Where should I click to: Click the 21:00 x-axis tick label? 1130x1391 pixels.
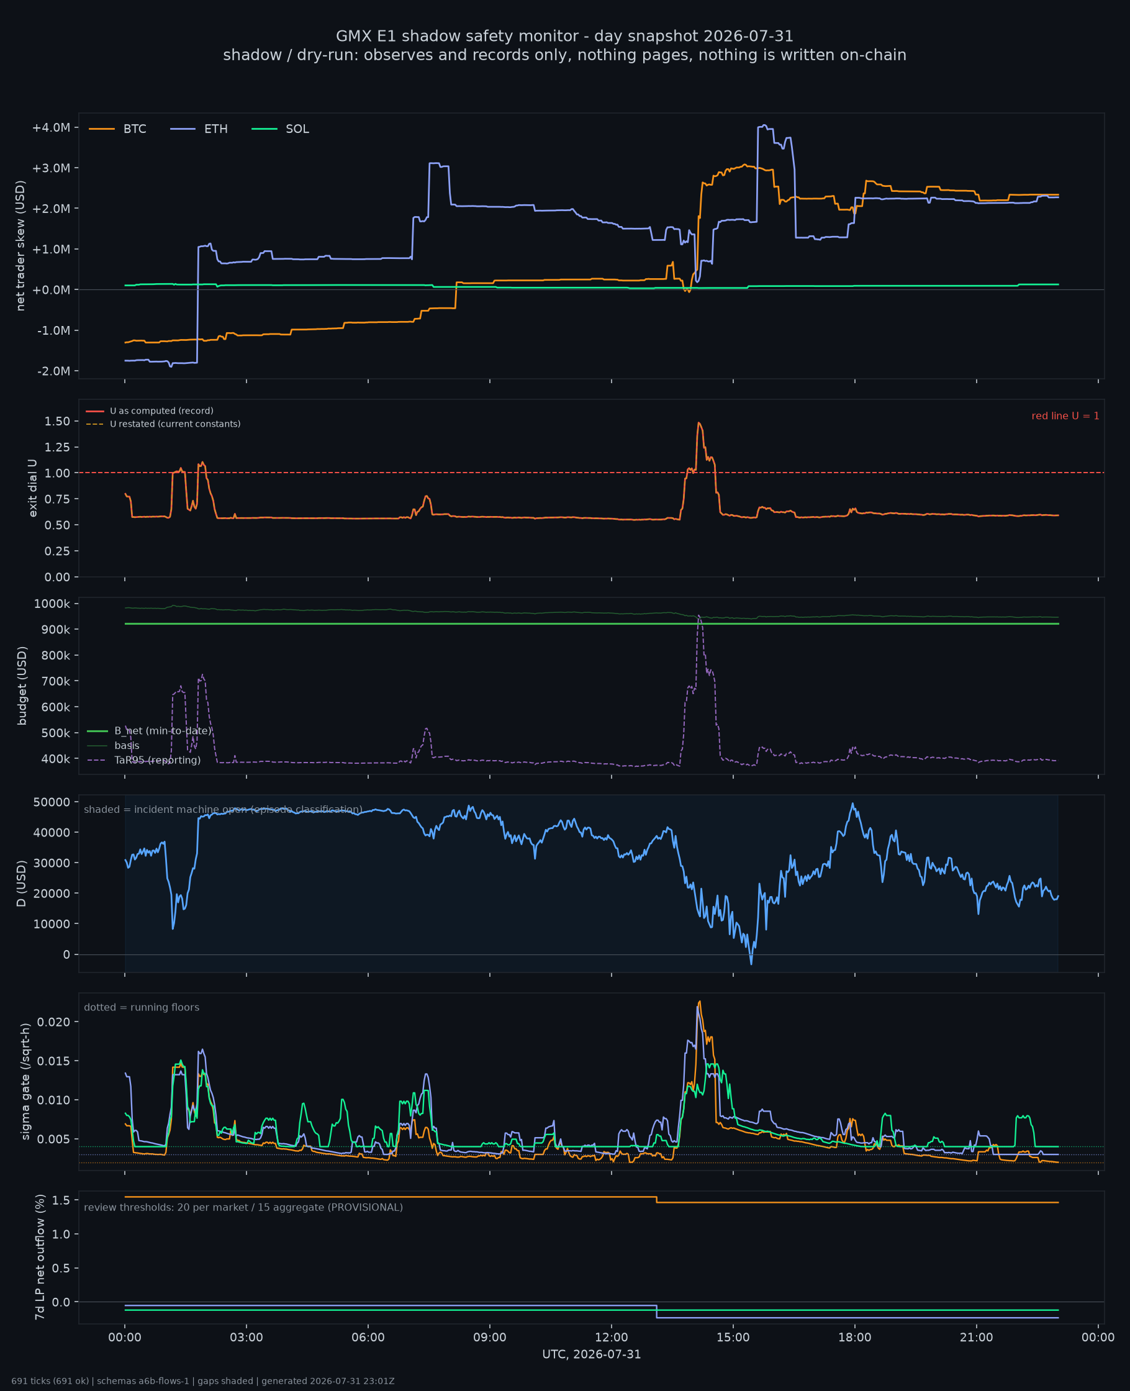tap(977, 1338)
